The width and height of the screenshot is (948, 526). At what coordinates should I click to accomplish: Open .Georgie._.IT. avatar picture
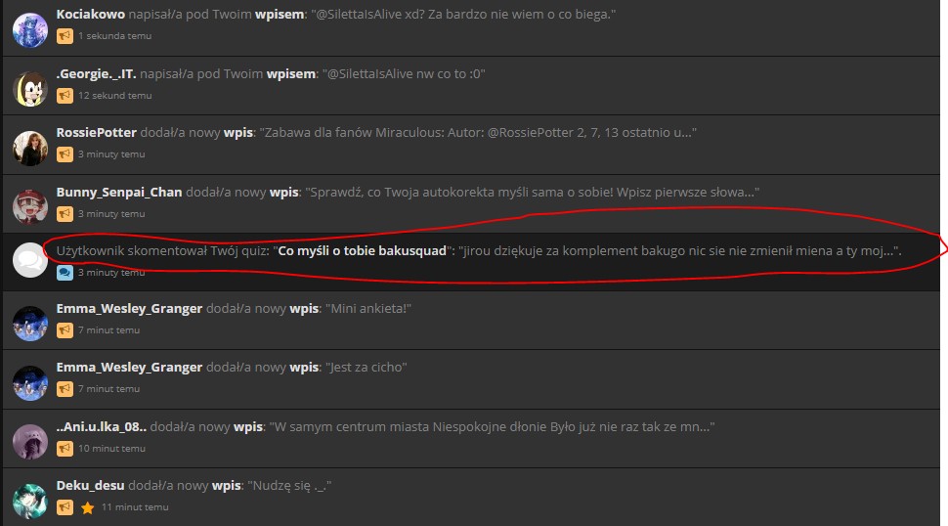30,89
